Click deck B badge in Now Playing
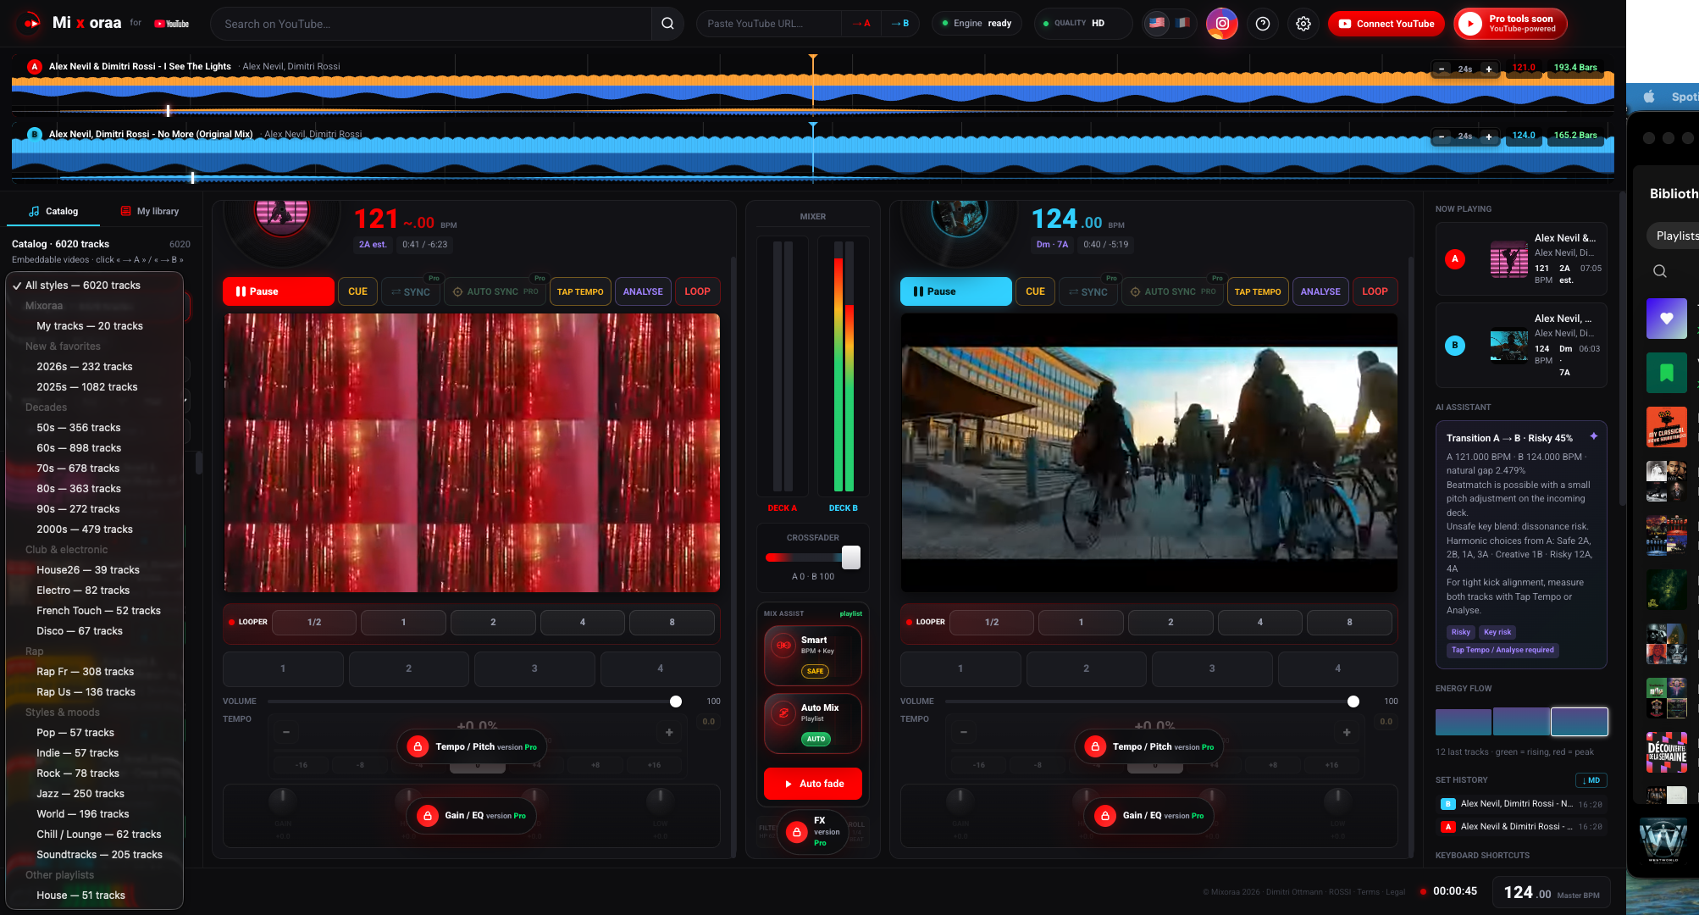The image size is (1699, 915). point(1455,346)
